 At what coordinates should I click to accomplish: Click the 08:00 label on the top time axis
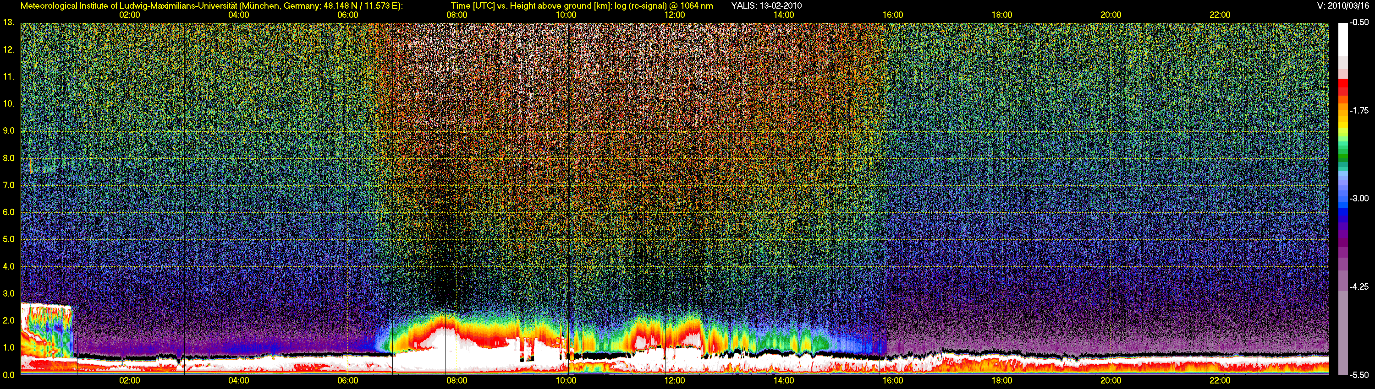pyautogui.click(x=457, y=15)
